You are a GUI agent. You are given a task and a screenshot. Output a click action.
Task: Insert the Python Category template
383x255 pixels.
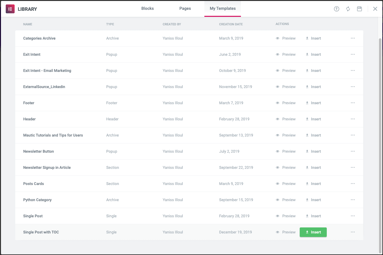click(x=313, y=200)
